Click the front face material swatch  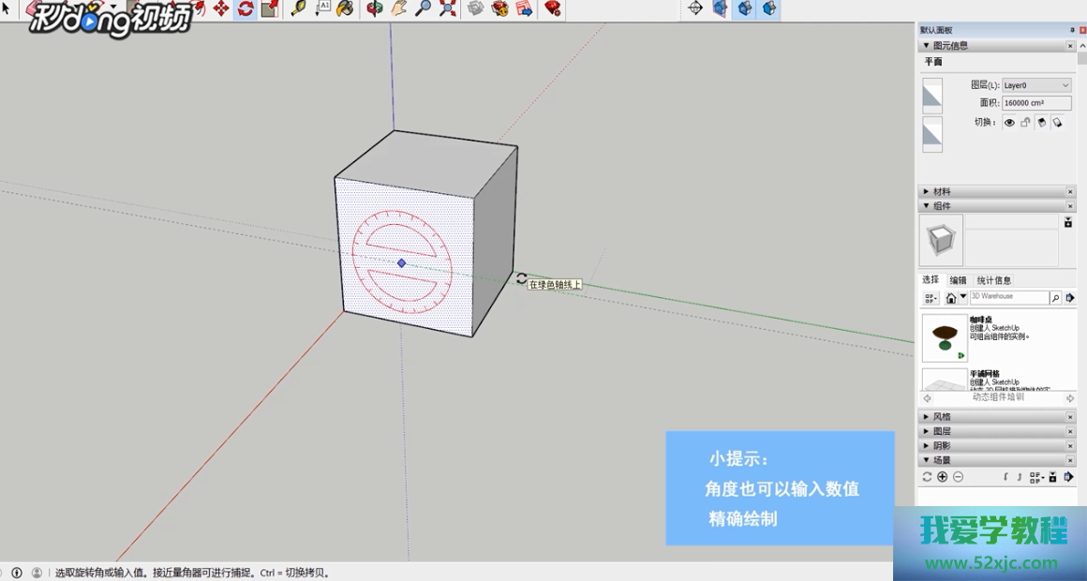tap(932, 96)
